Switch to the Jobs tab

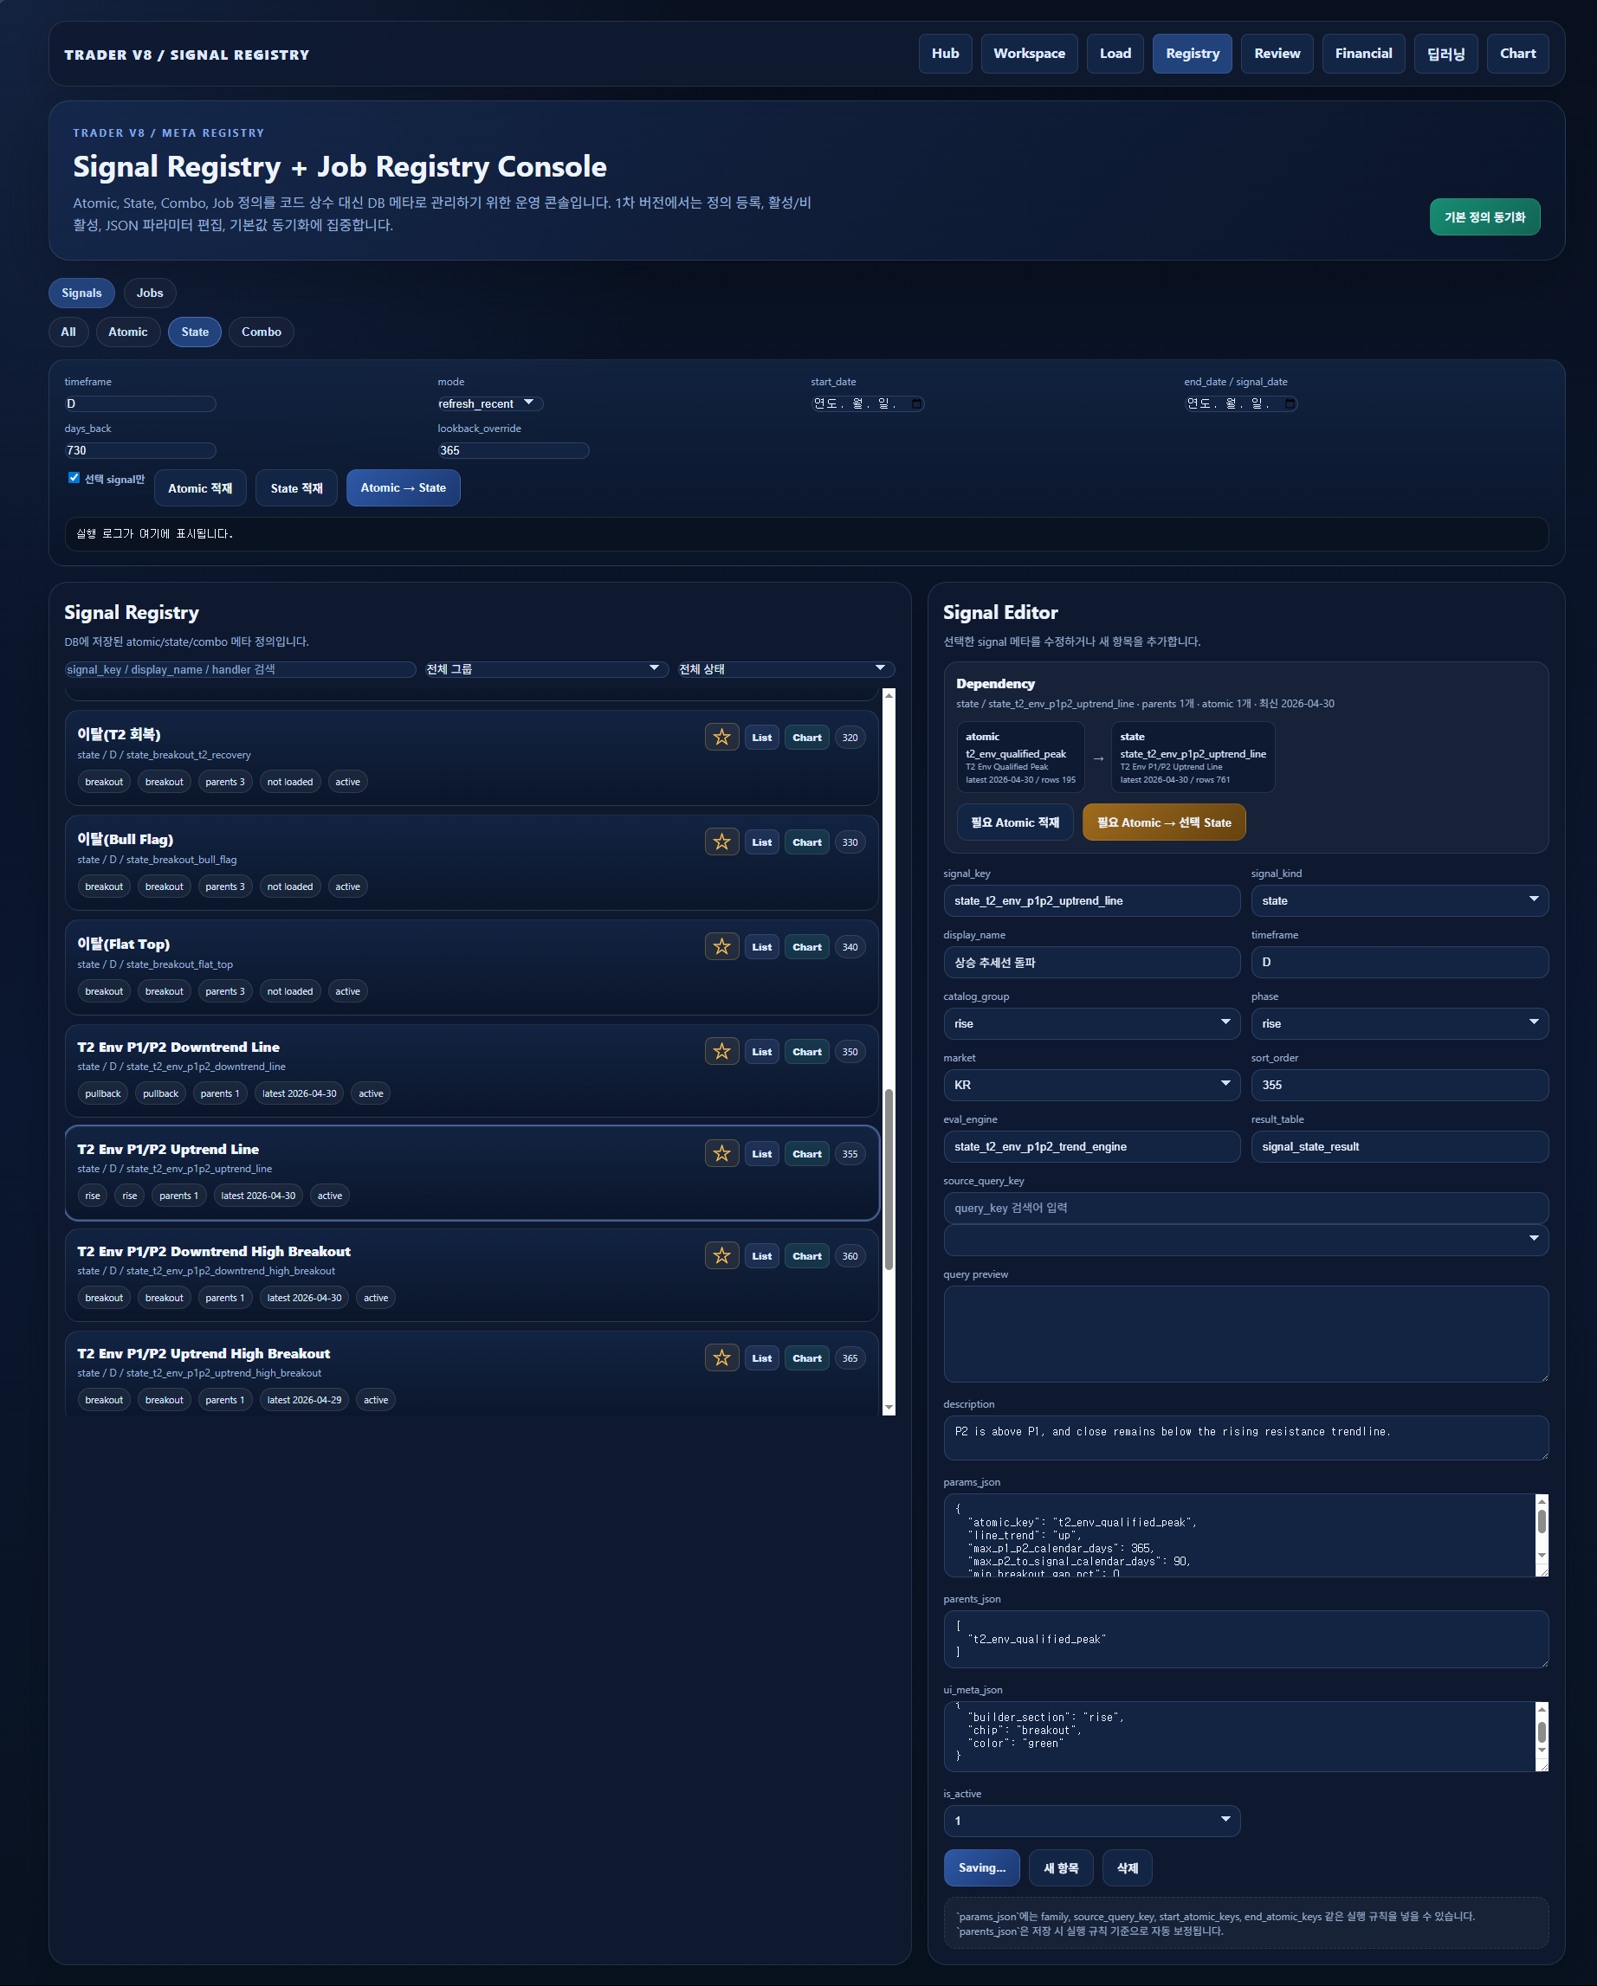[149, 293]
